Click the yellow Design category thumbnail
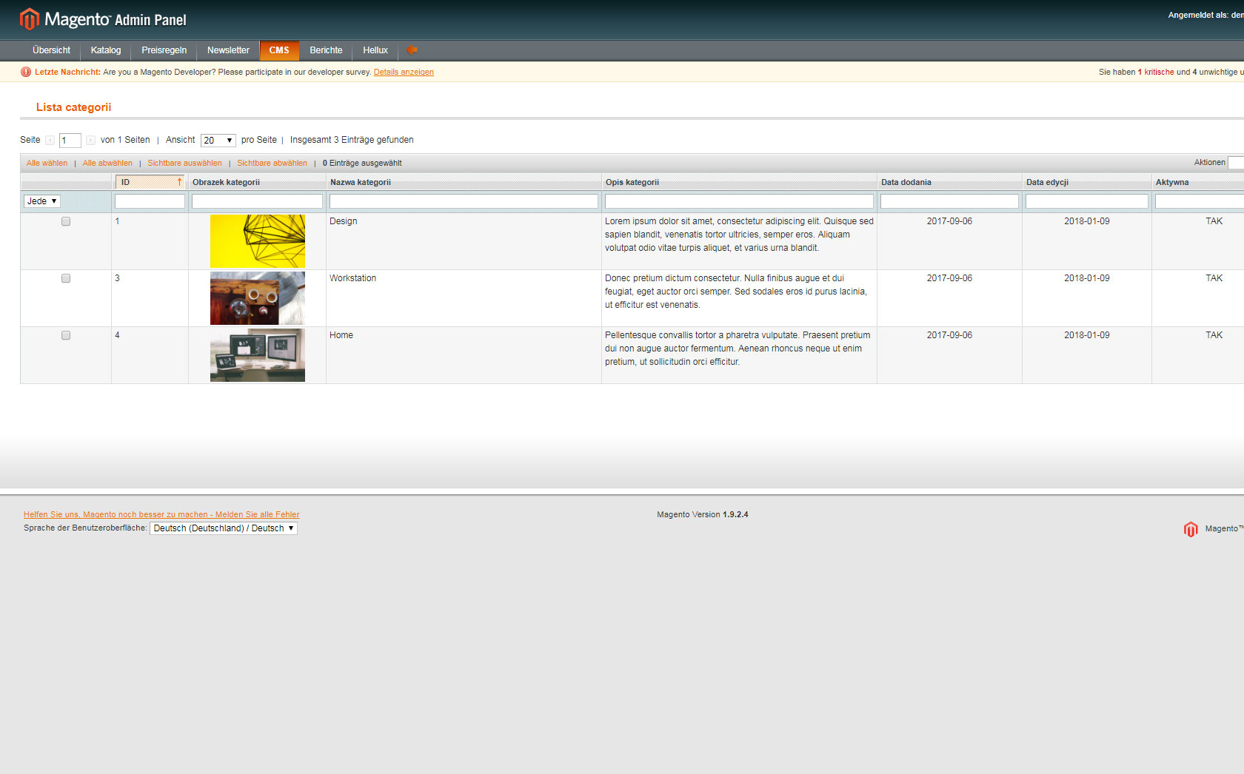1244x774 pixels. pos(258,241)
